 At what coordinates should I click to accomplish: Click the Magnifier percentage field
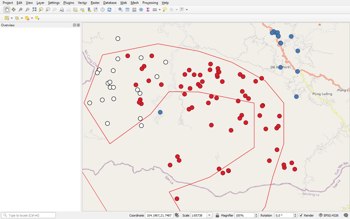click(244, 215)
